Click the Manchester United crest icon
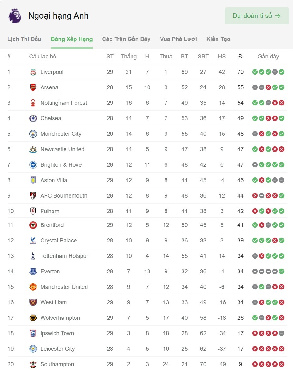Viewport: 293px width, 370px height. [x=33, y=287]
